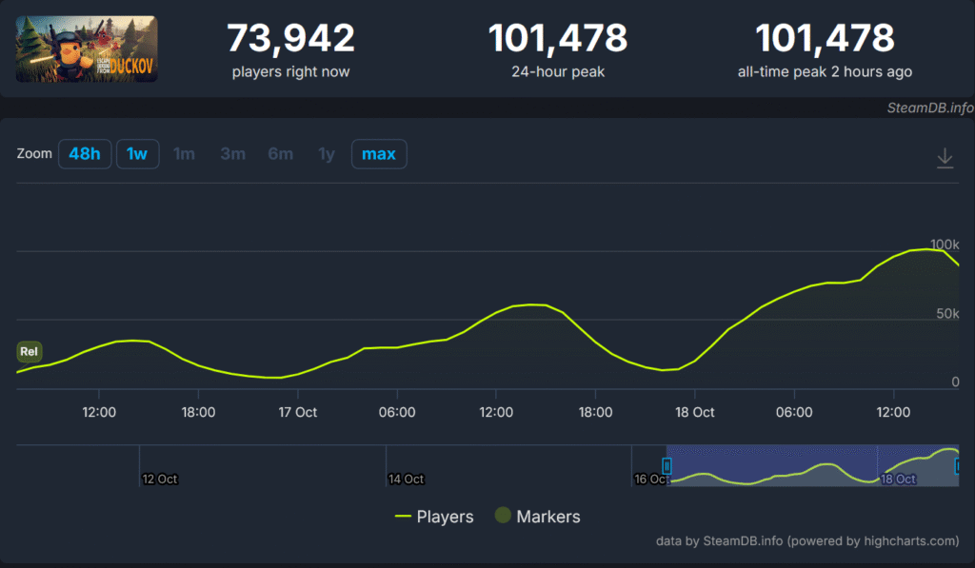Open the highcharts.com data credits text
Screen dimensions: 975x568
[x=807, y=541]
